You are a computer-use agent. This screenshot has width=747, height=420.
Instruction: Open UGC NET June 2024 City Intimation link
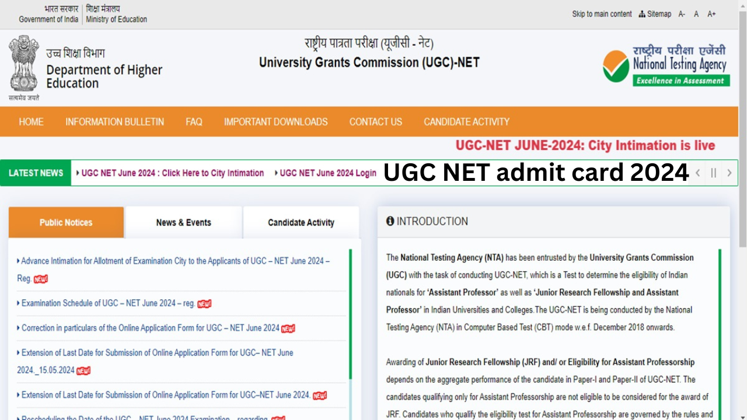[172, 173]
